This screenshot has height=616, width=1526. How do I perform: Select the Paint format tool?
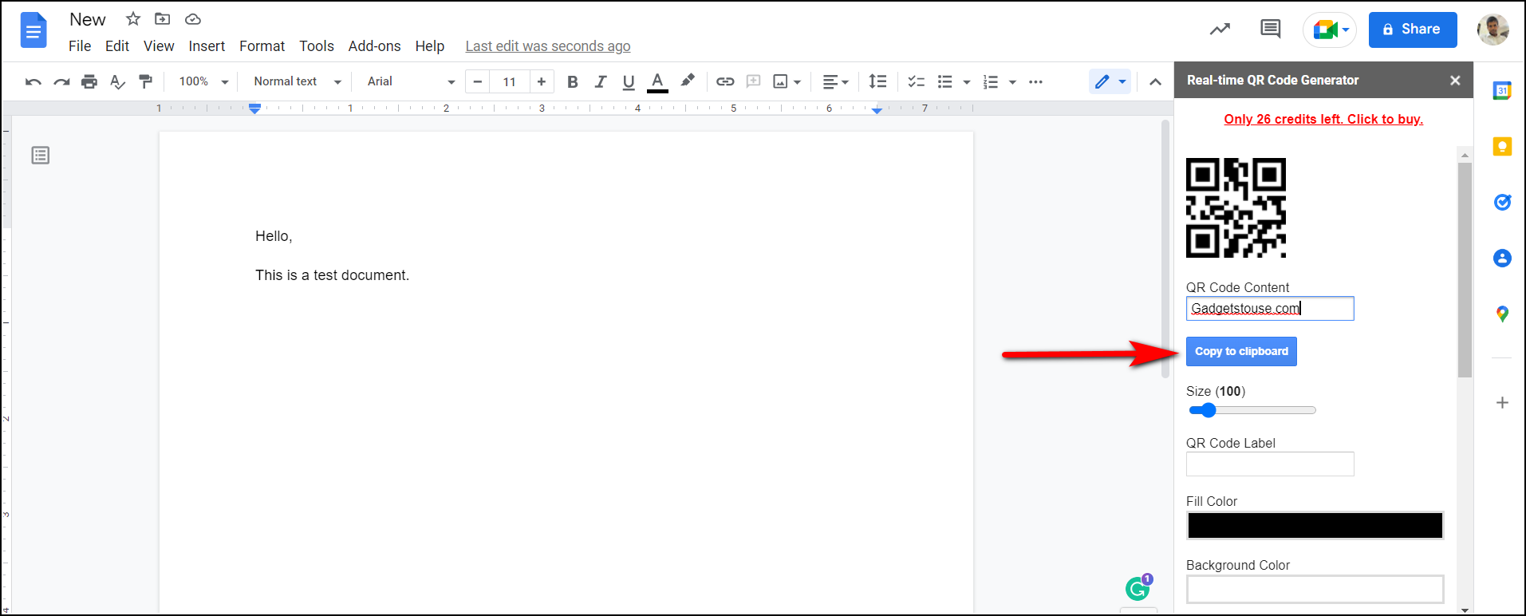click(x=145, y=81)
